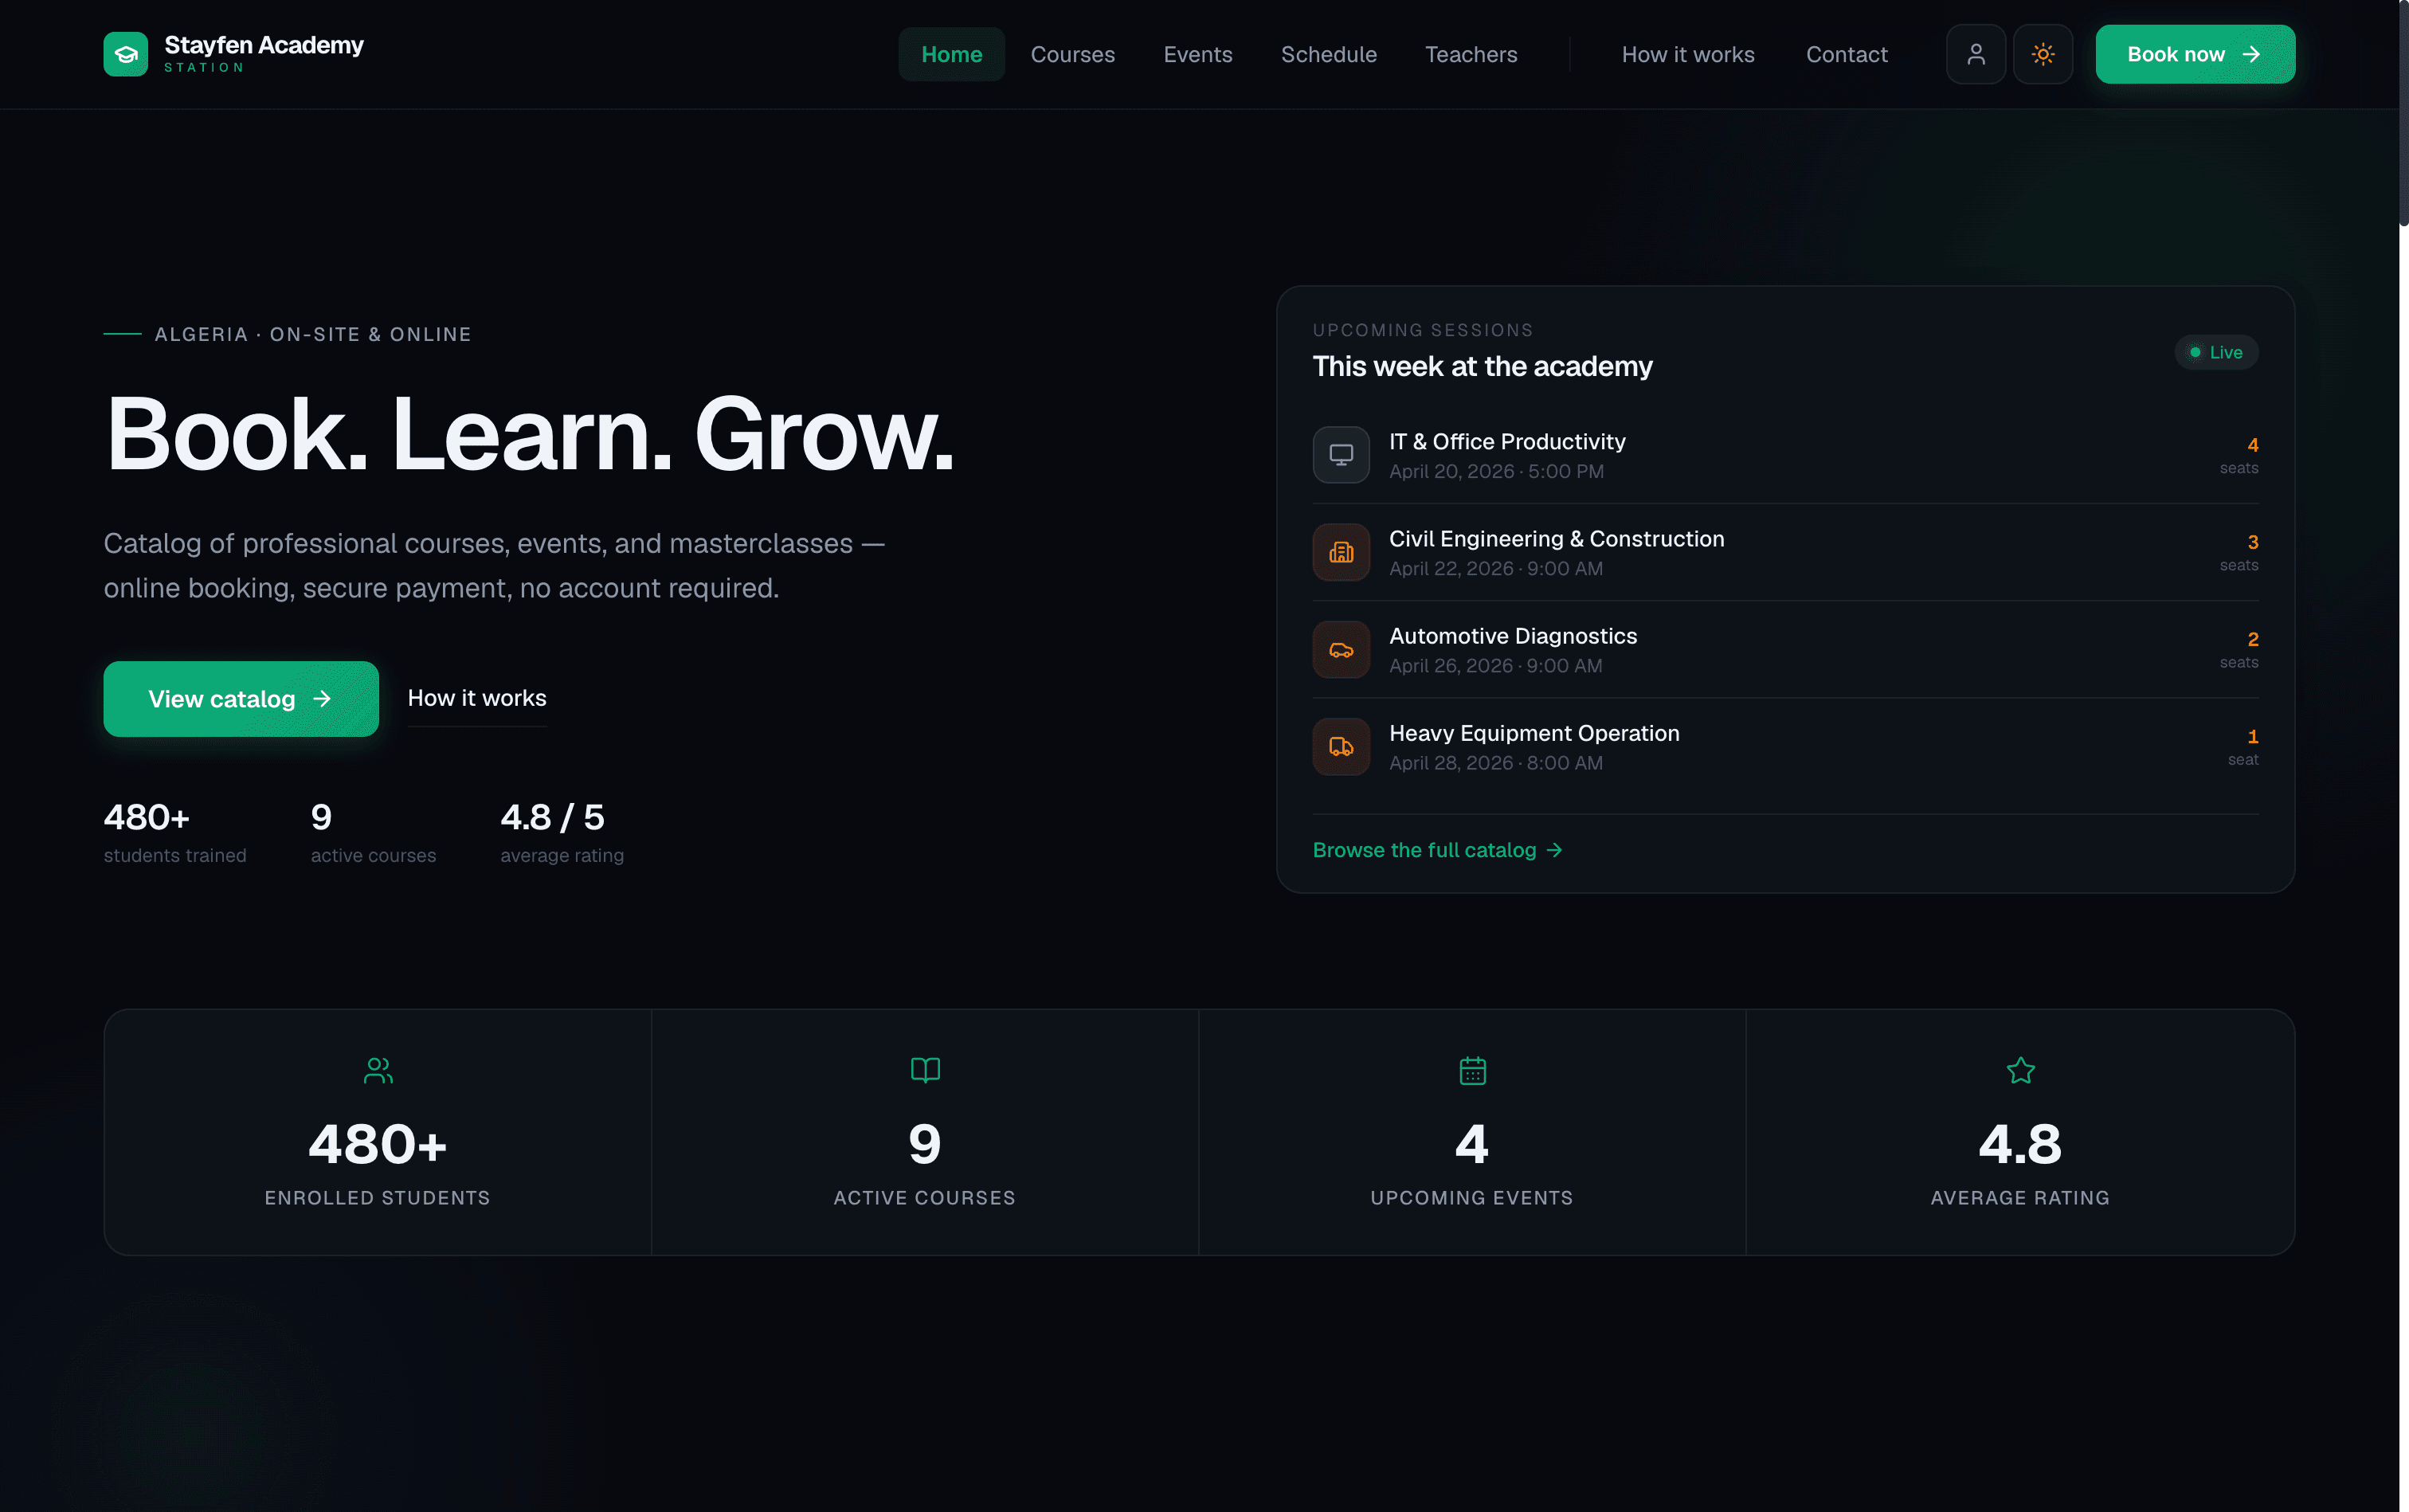Click the View catalog button
2409x1512 pixels.
click(241, 699)
